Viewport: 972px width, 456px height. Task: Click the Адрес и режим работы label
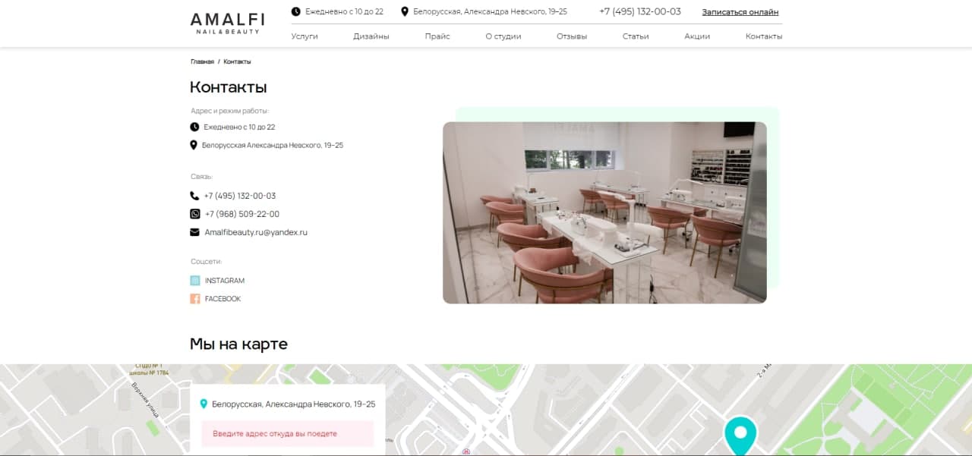click(229, 111)
